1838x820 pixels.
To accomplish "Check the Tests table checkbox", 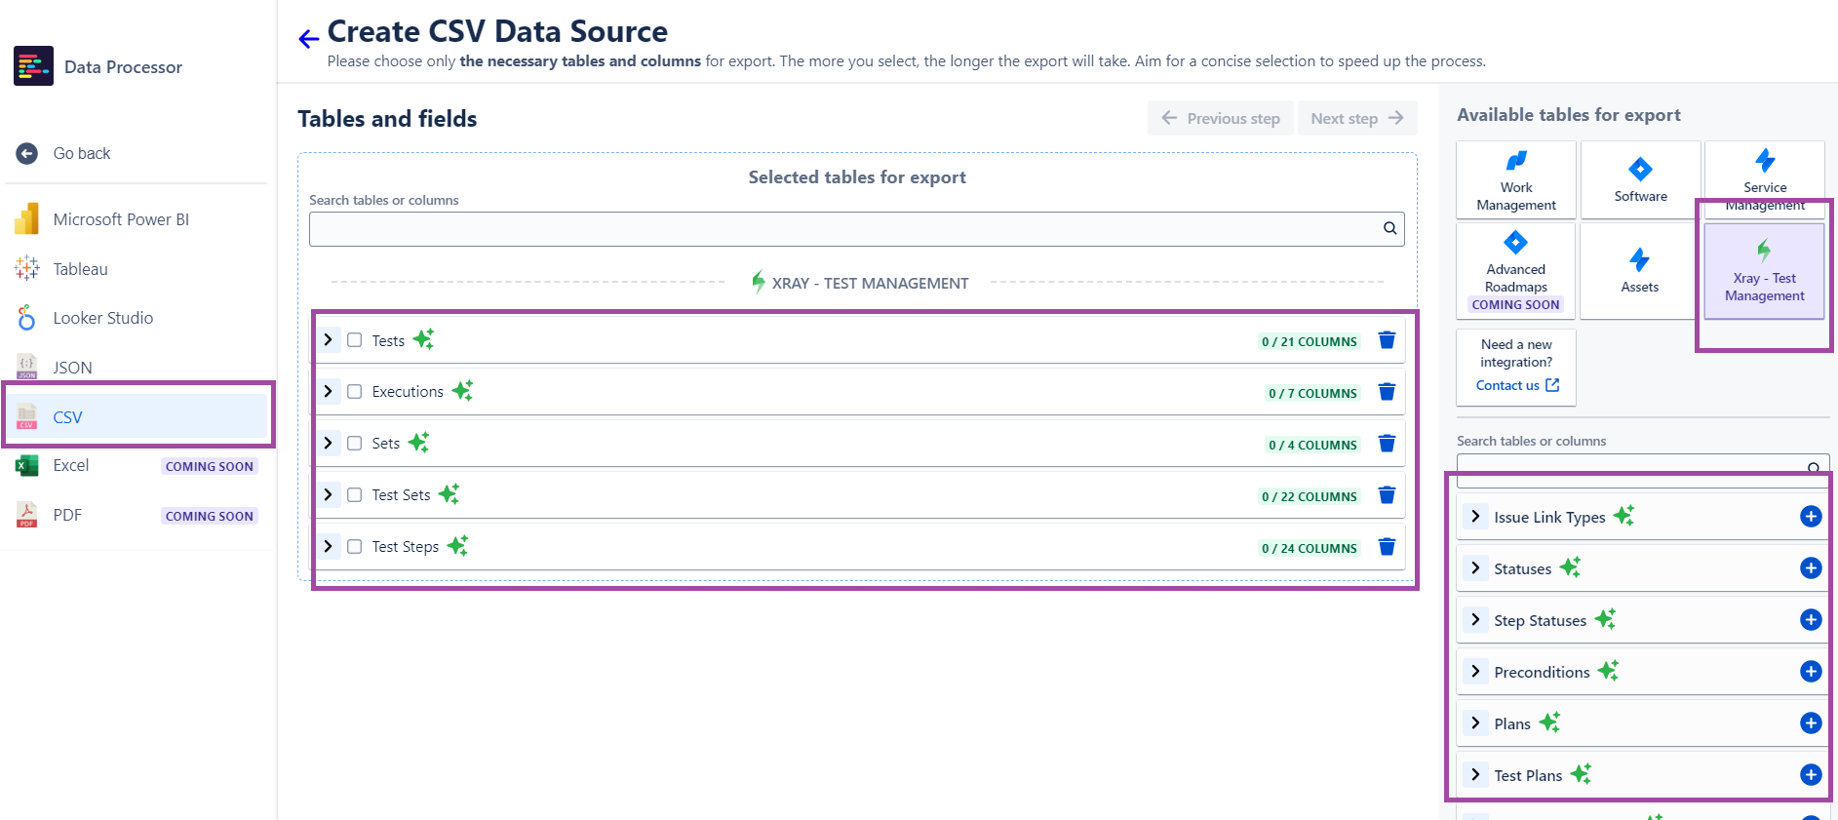I will 355,340.
